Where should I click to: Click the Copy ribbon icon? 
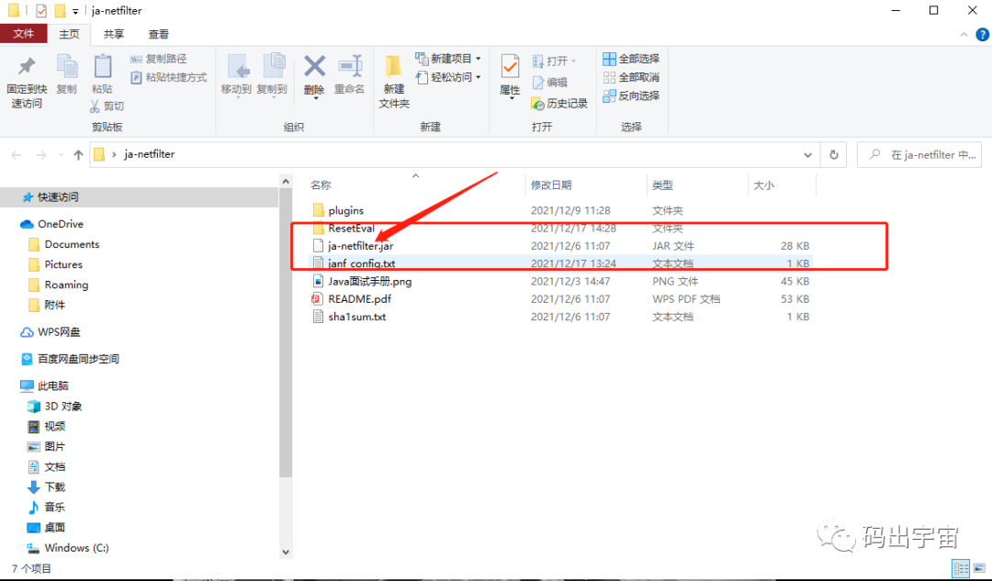[66, 66]
